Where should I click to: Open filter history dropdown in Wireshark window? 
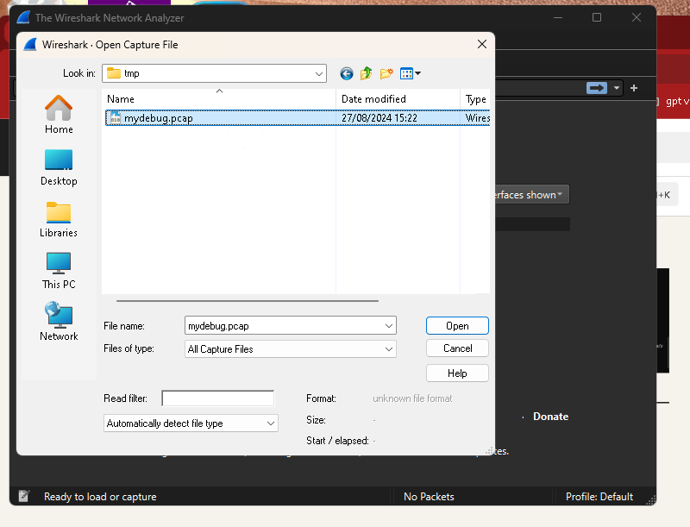pyautogui.click(x=617, y=88)
